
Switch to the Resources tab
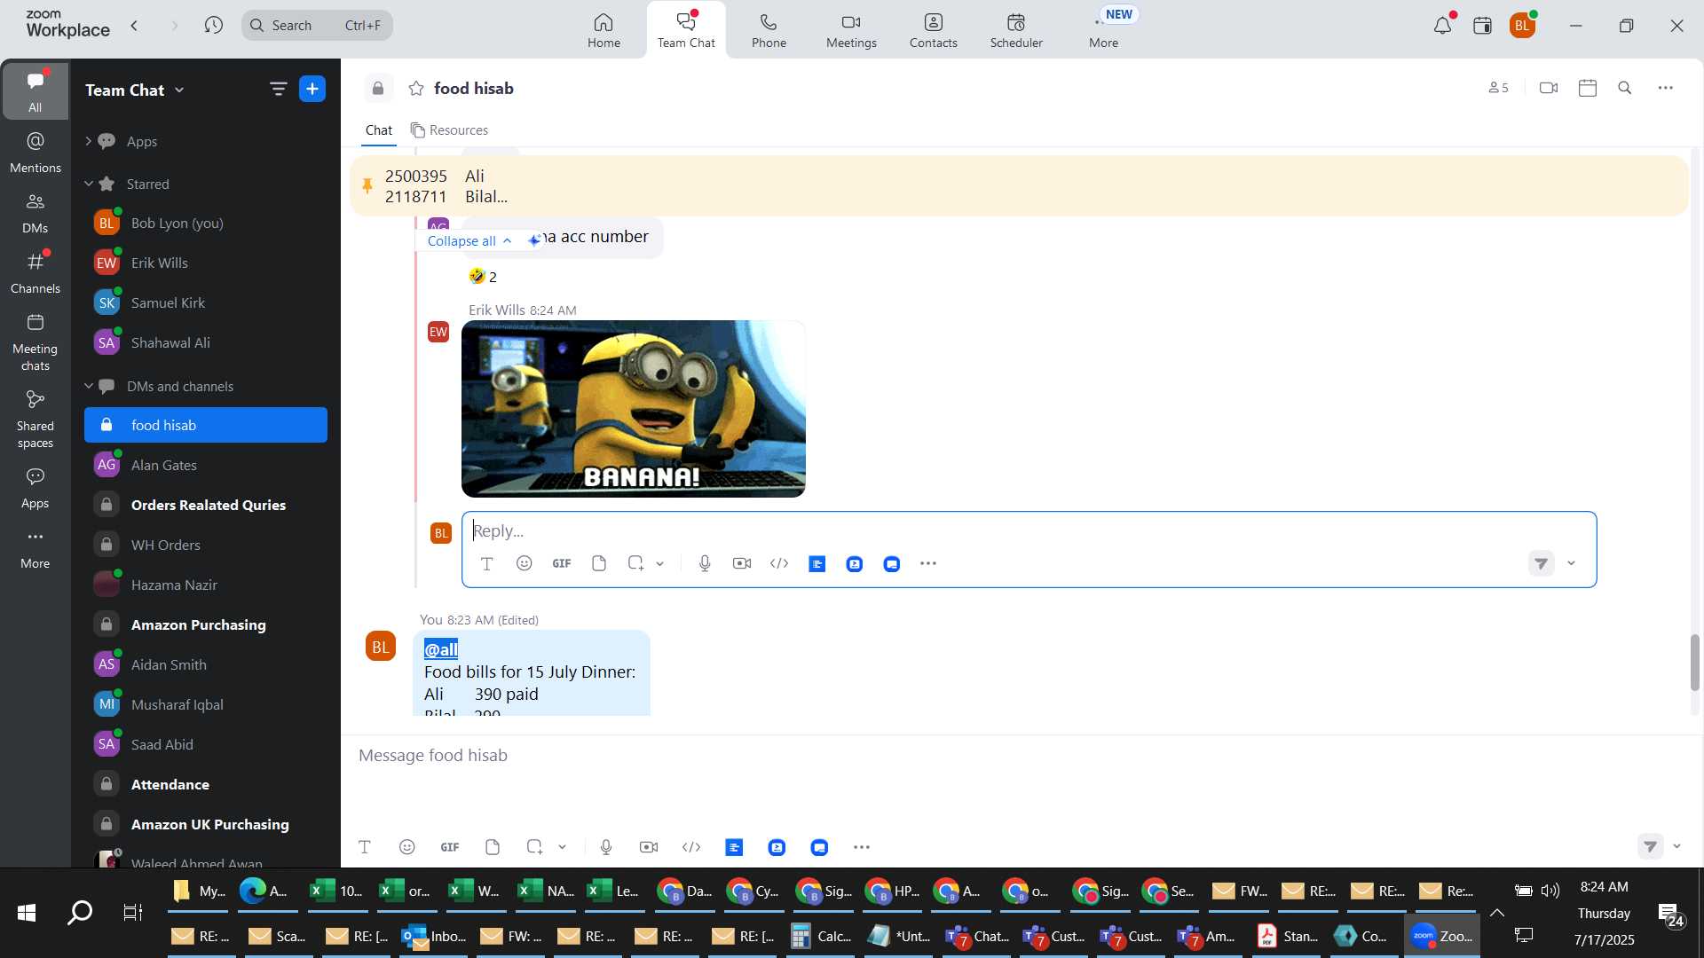click(450, 130)
